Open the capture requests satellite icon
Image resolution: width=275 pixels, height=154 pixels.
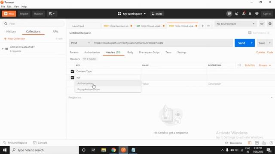click(237, 14)
